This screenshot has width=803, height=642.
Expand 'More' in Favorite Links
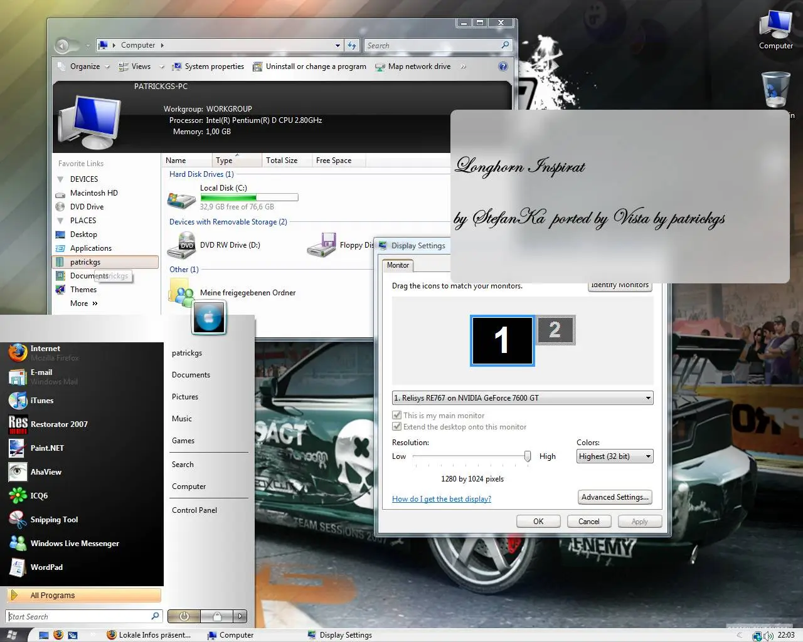click(x=84, y=303)
